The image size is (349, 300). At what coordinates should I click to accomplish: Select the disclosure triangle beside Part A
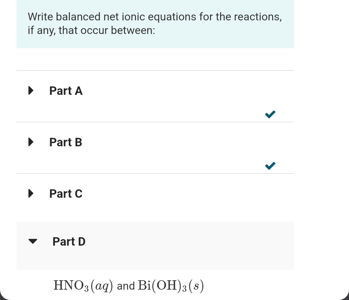pyautogui.click(x=31, y=91)
